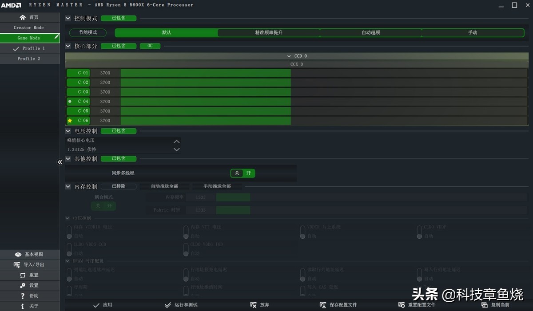The width and height of the screenshot is (533, 311).
Task: Click 手动推送全部 button
Action: tap(217, 186)
